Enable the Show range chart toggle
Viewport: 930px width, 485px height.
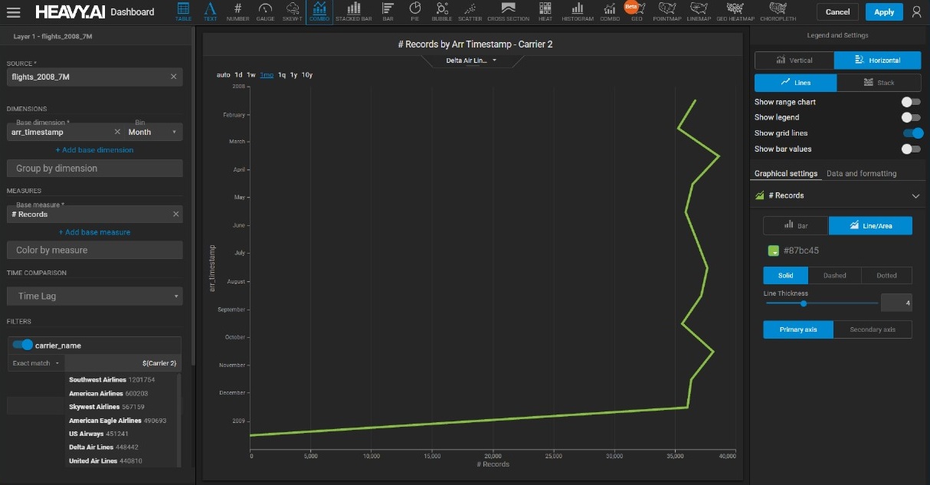tap(910, 102)
